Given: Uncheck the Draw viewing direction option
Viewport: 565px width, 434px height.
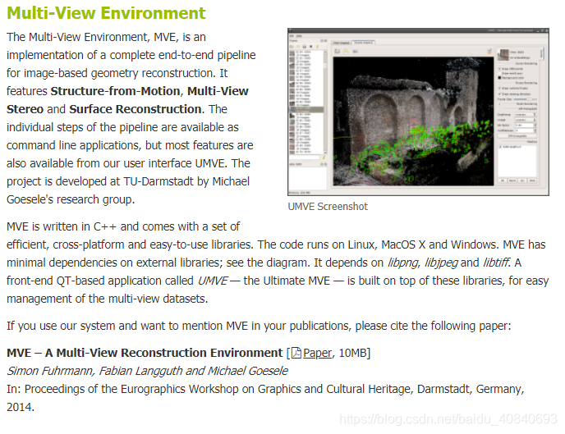Looking at the screenshot, I should pos(500,95).
